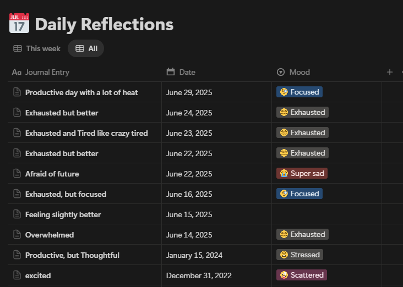Click the plus icon to add a property
This screenshot has height=287, width=403.
coord(390,72)
